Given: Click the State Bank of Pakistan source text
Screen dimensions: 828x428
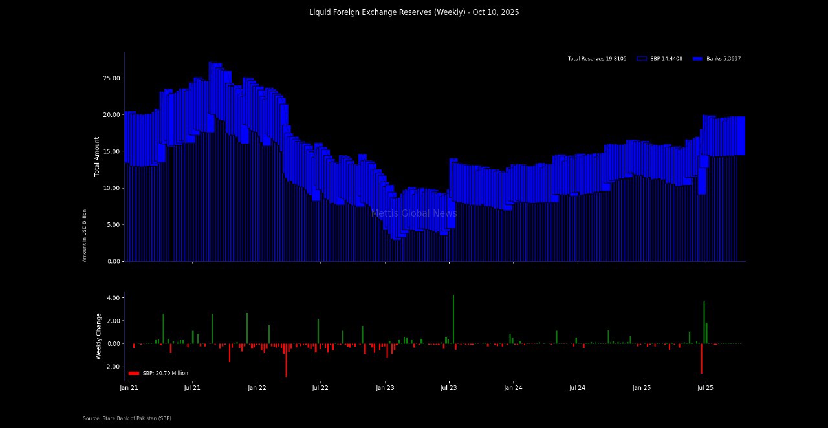Looking at the screenshot, I should [127, 418].
